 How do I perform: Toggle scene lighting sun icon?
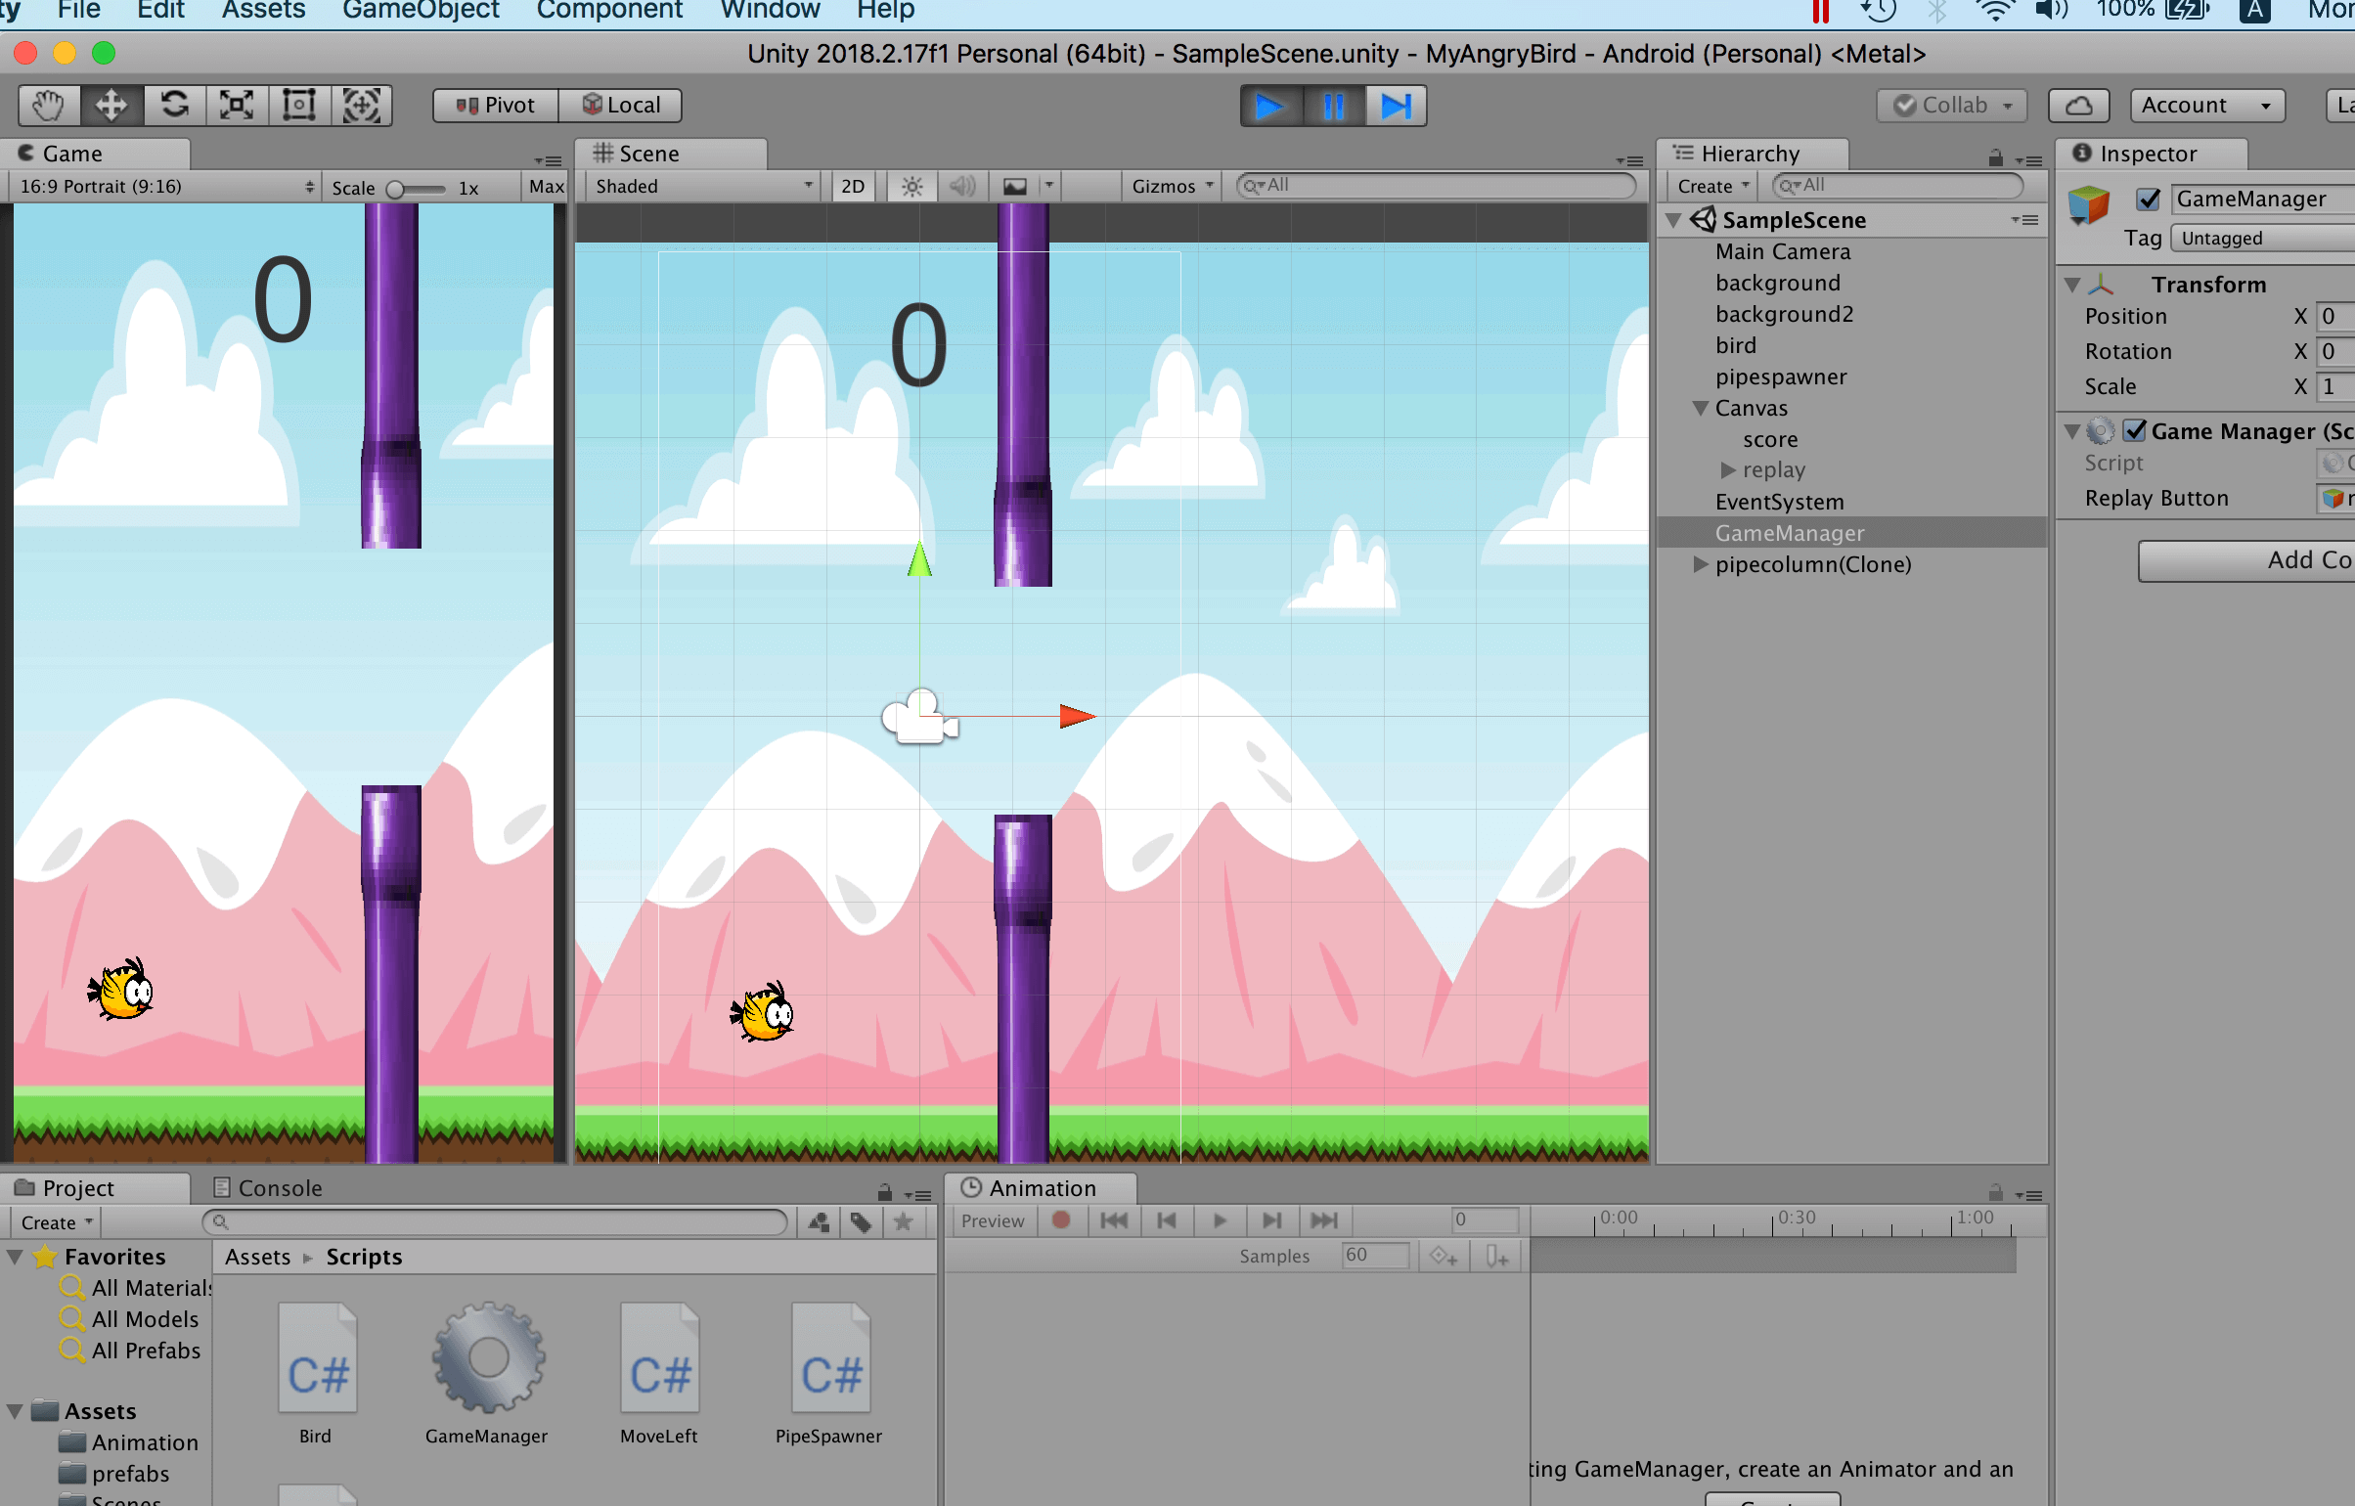(911, 186)
